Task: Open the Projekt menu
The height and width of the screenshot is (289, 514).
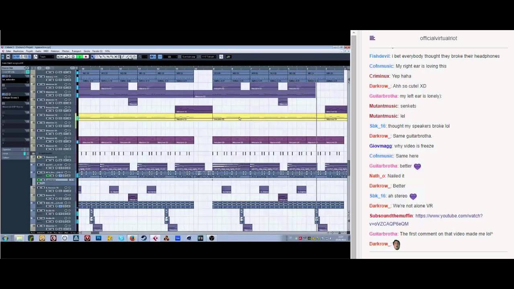Action: [x=29, y=51]
